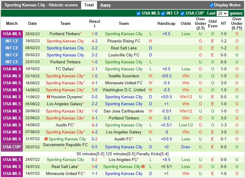Click the USA CUP match label
This screenshot has width=245, height=178.
(x=12, y=147)
